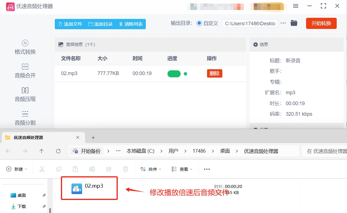Click the 开始转换 start conversion button

(x=321, y=23)
